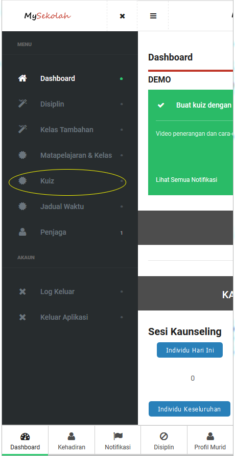Open the Disiplin tab in bottom bar
Image resolution: width=235 pixels, height=456 pixels.
pyautogui.click(x=164, y=441)
